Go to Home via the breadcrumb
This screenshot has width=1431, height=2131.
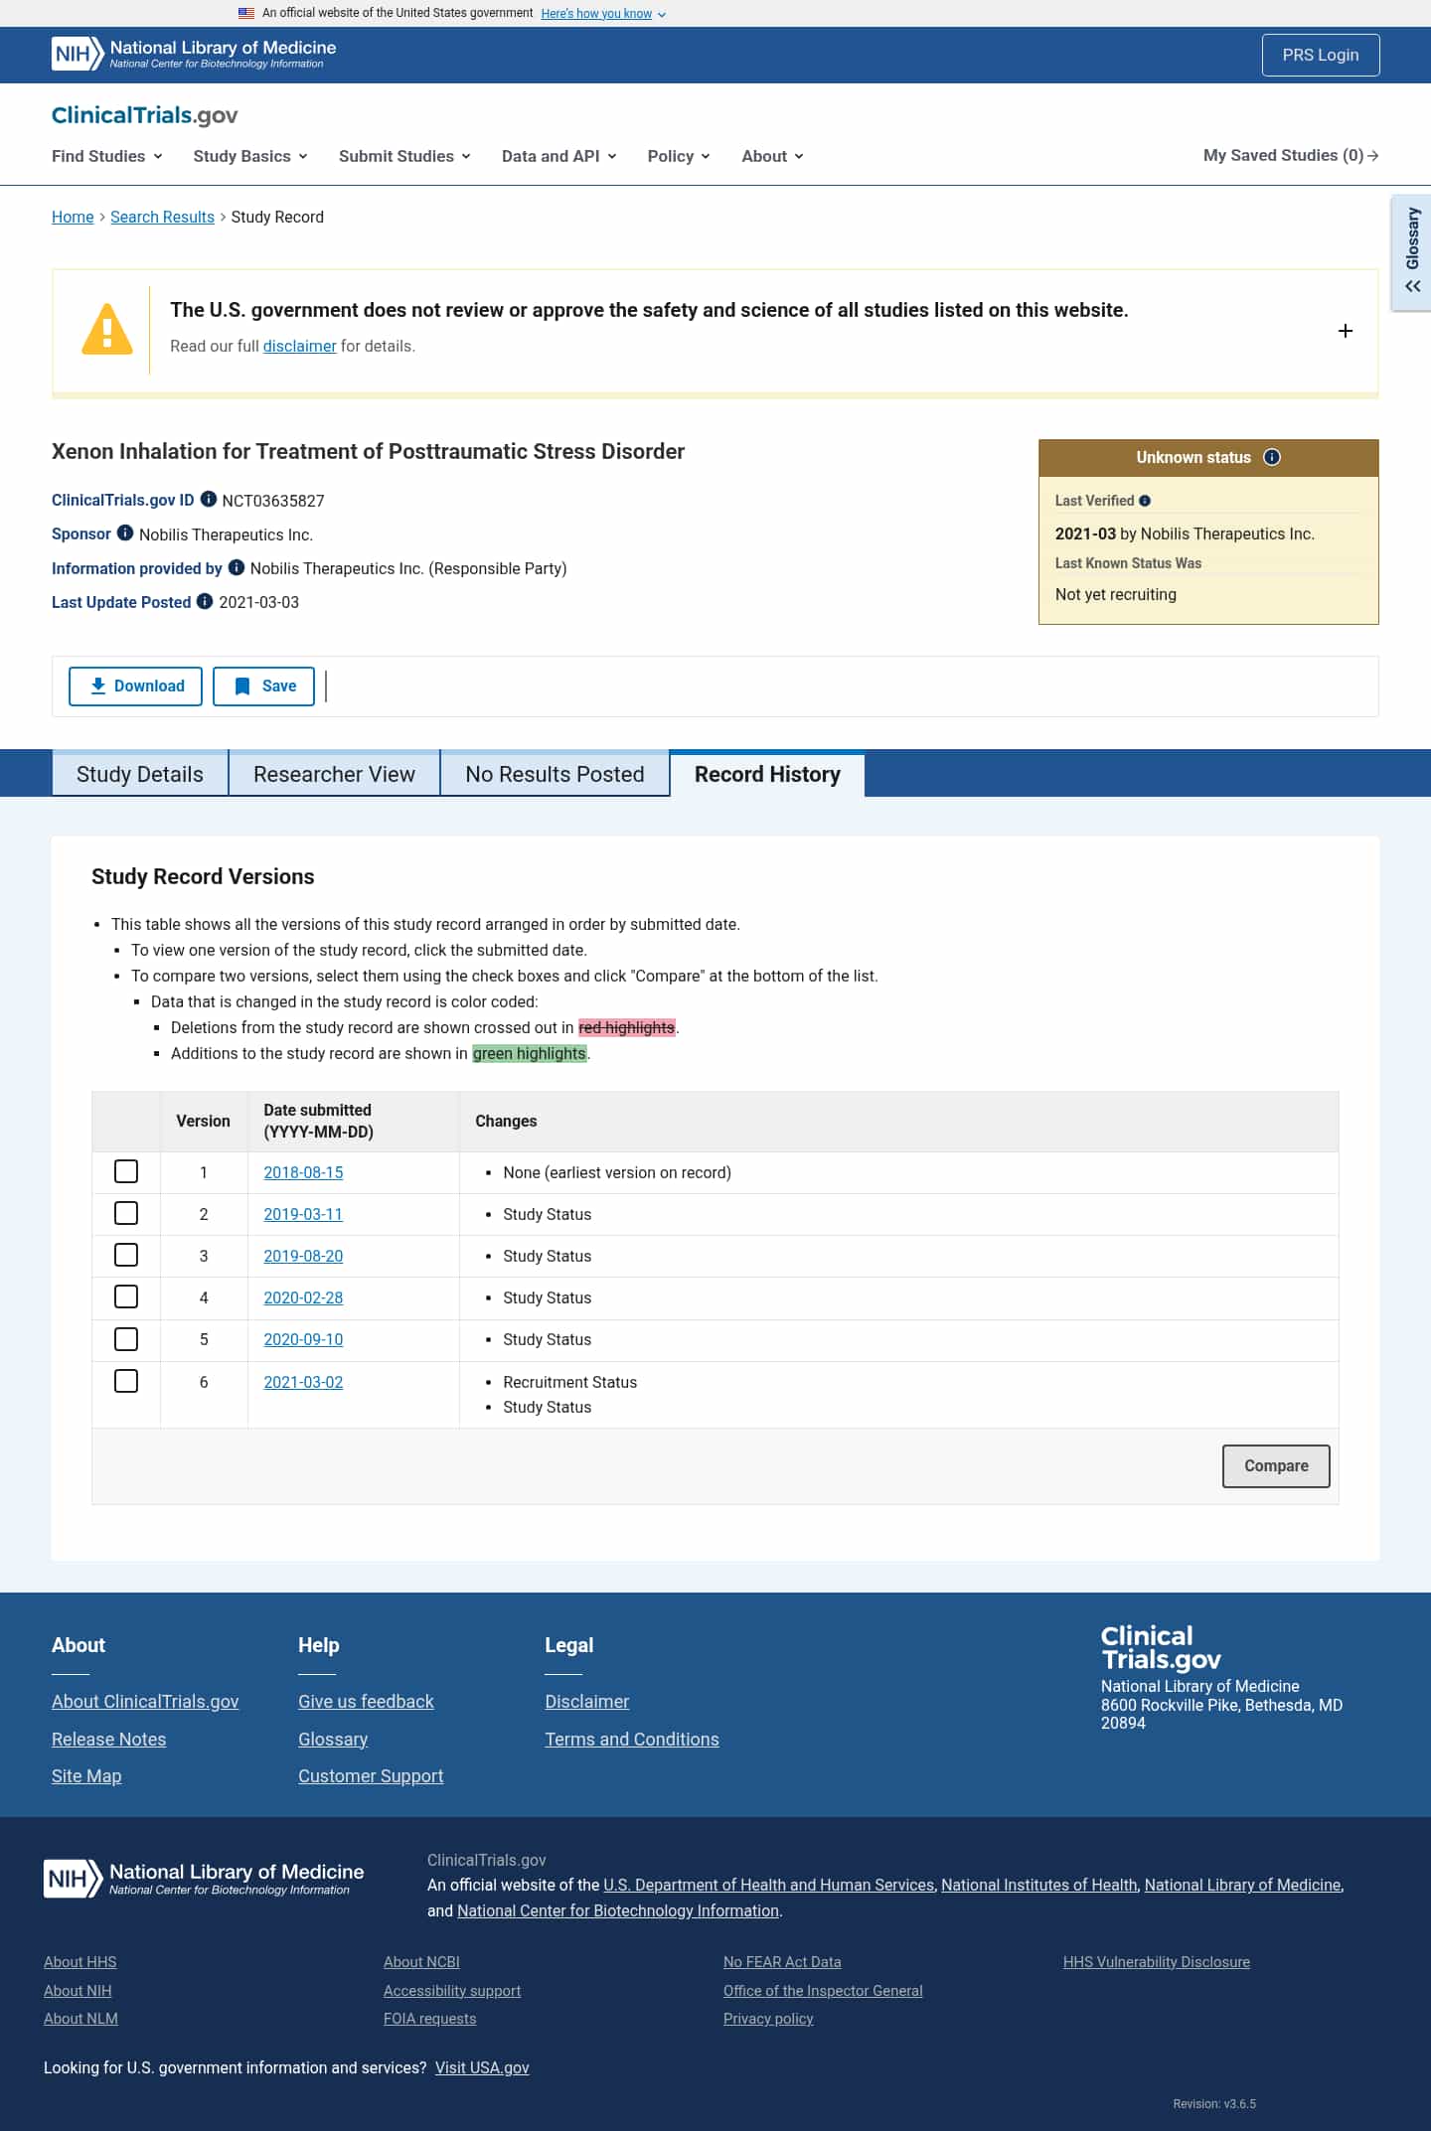point(73,217)
